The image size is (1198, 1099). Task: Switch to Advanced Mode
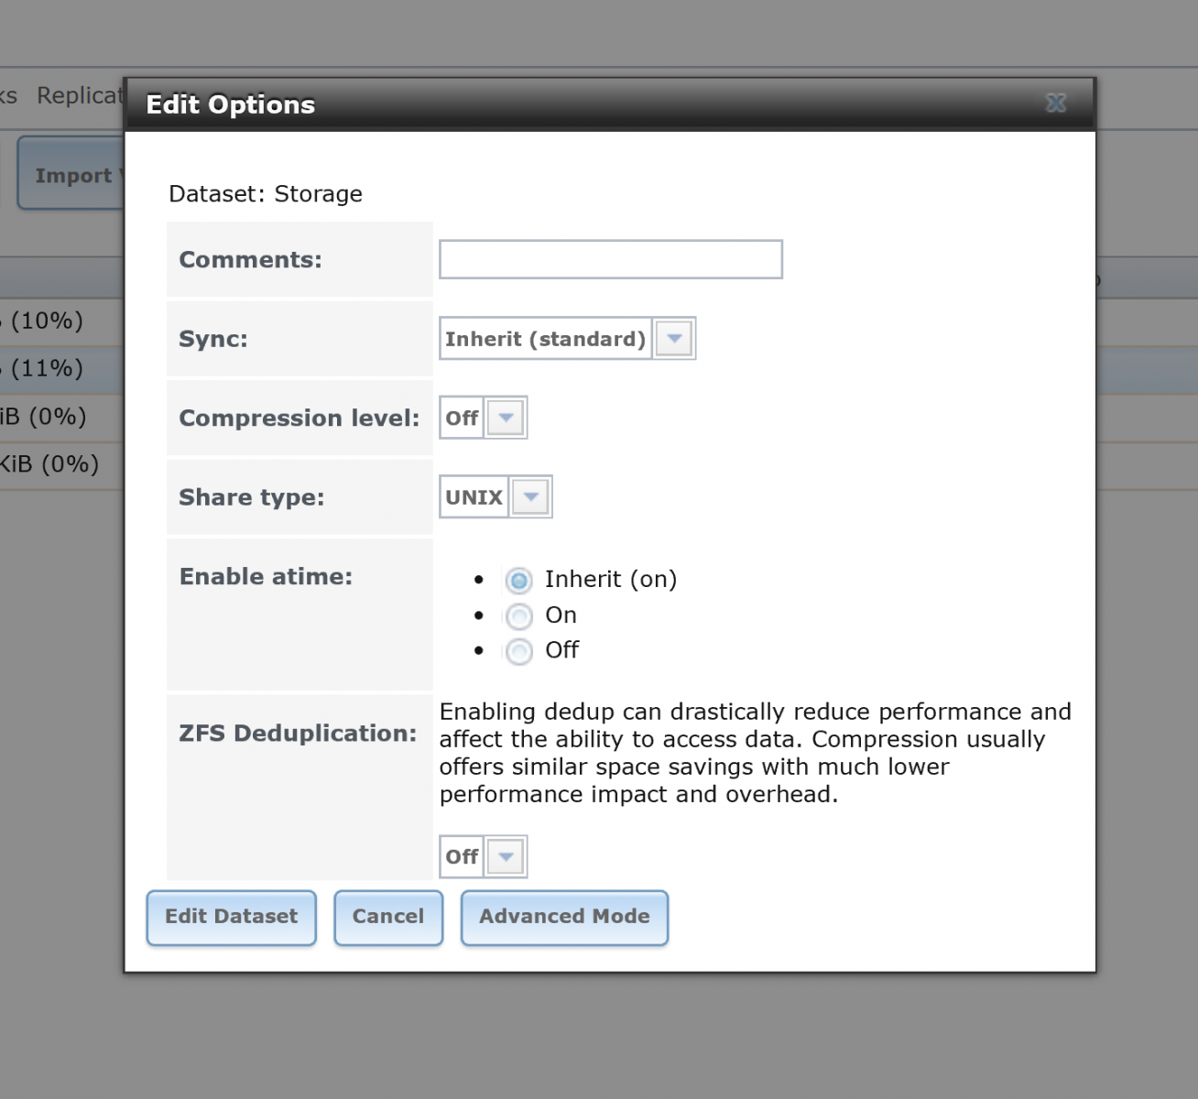564,917
